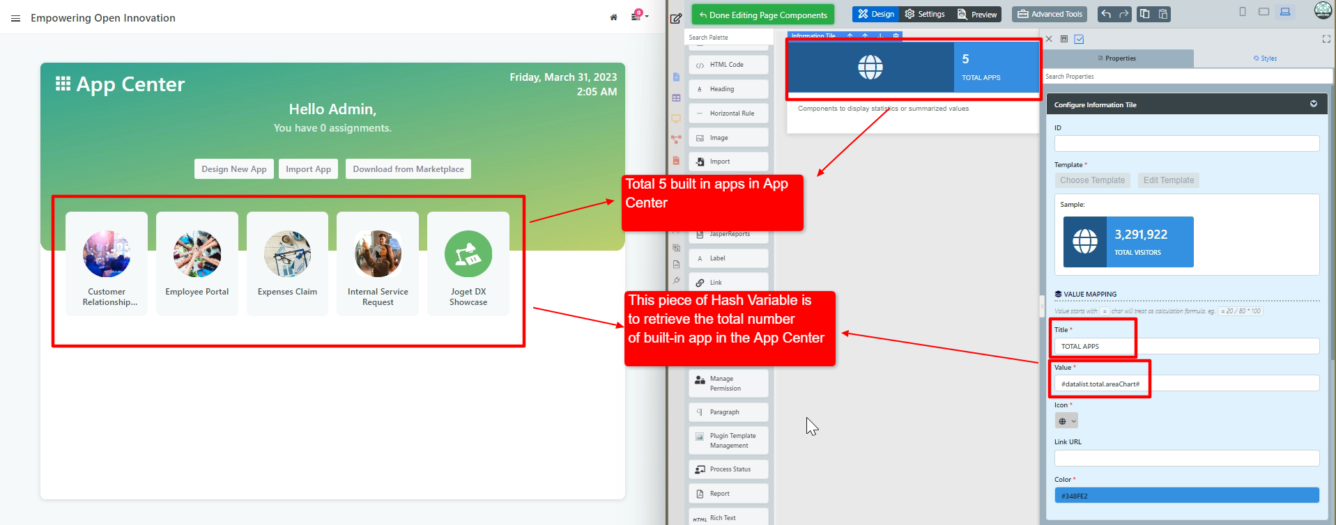Click the Import App button

pos(308,169)
